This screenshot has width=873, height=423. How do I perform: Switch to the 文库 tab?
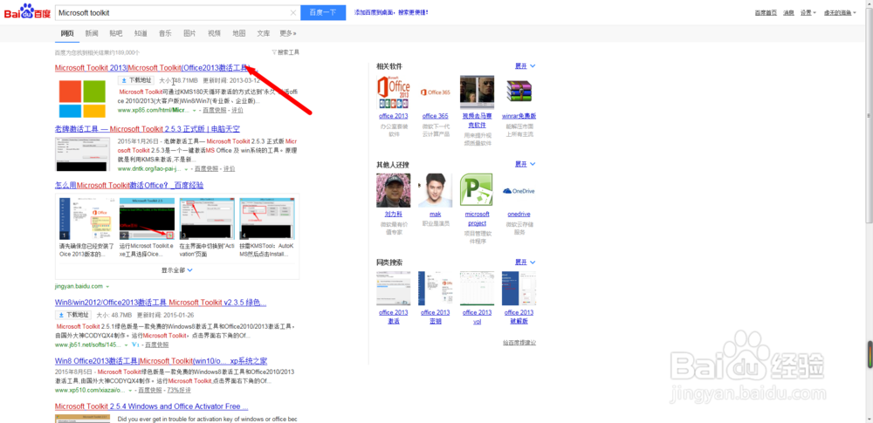(x=264, y=33)
